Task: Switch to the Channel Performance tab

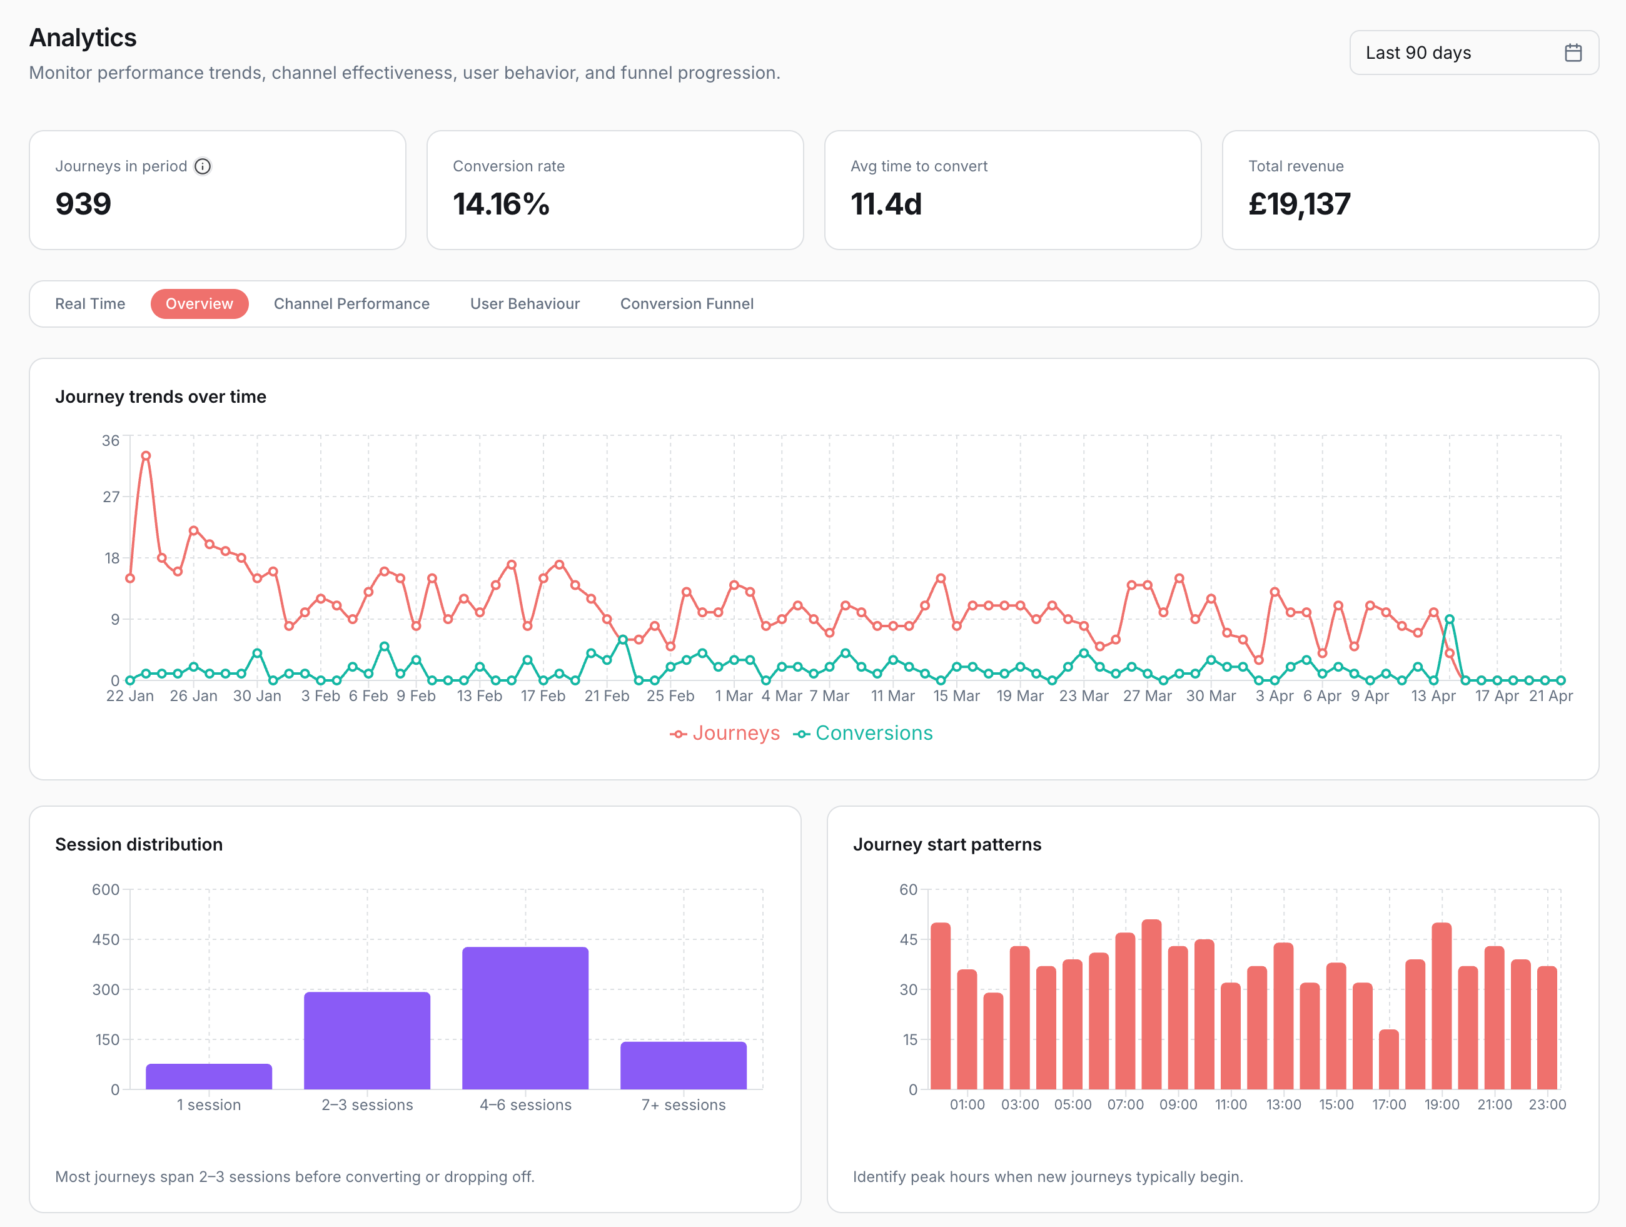Action: pos(351,304)
